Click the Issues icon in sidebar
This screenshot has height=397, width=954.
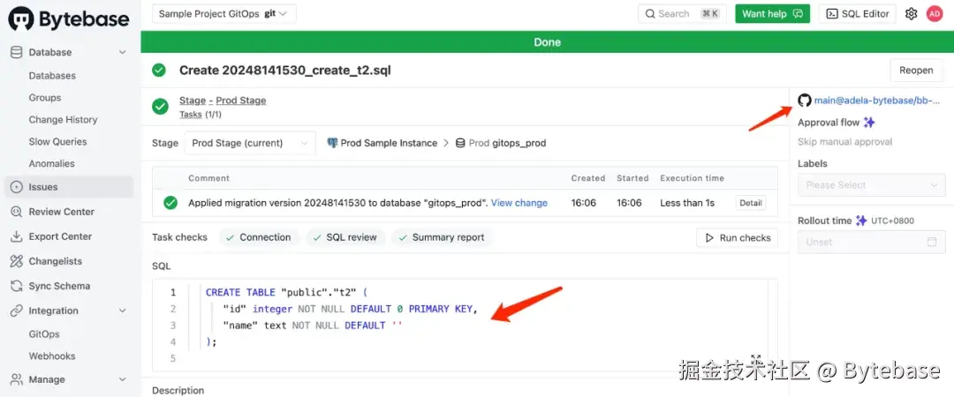click(x=17, y=187)
